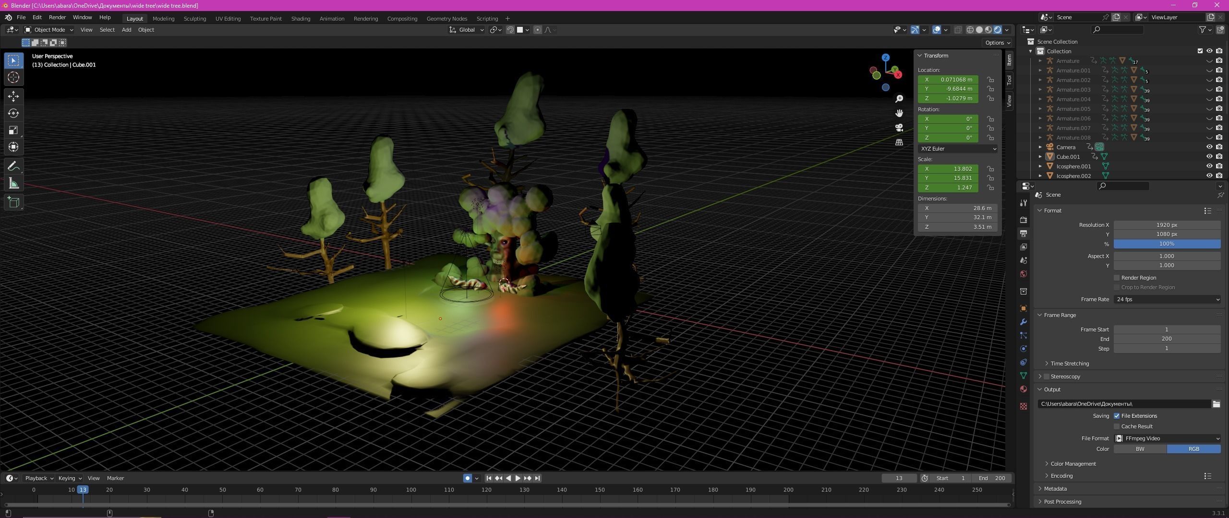Open the View Layer properties tab icon
The image size is (1229, 518).
coord(1024,247)
